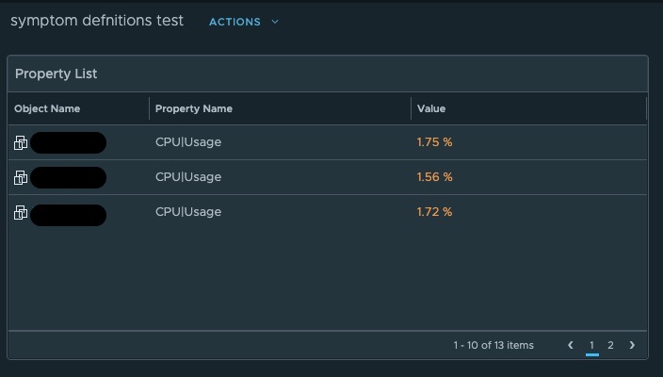Select CPU|Usage in the third row
The image size is (663, 377).
coord(188,212)
